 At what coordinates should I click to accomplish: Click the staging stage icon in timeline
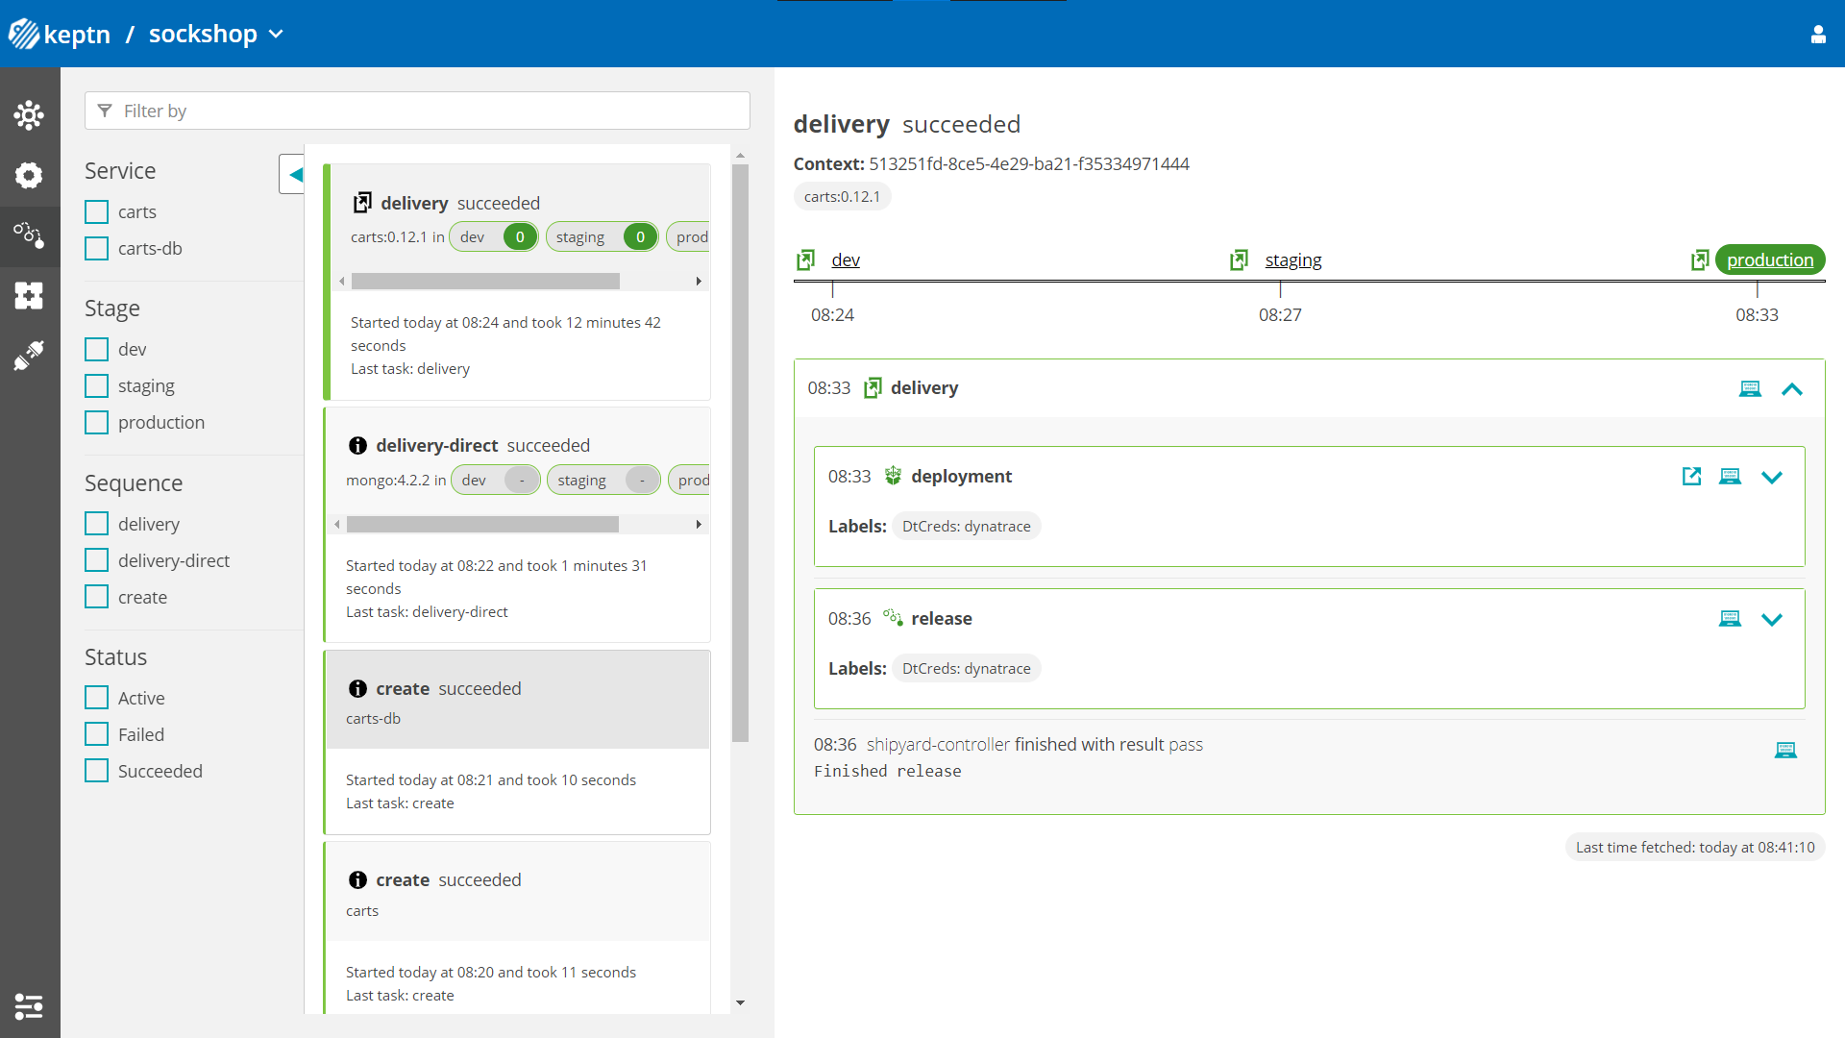pos(1239,259)
